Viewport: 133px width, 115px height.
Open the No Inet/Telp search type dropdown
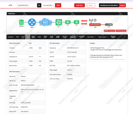click(48, 5)
